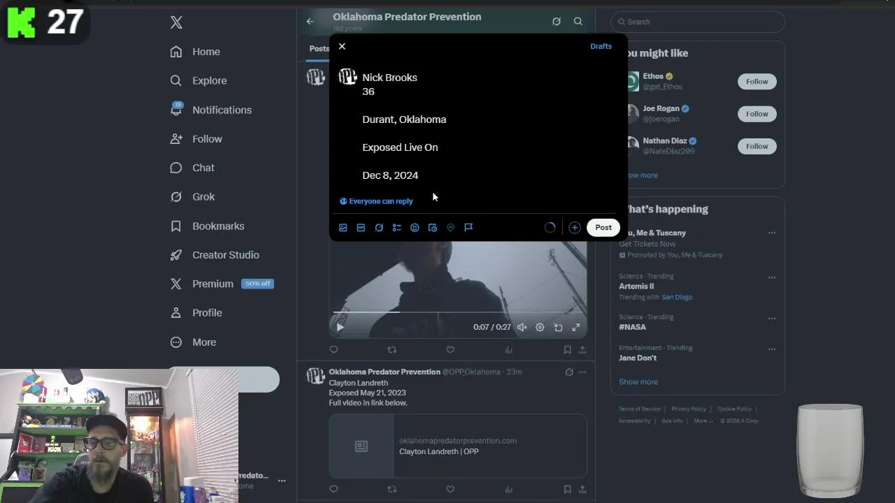This screenshot has width=895, height=503.
Task: Switch to the Posts tab
Action: click(319, 49)
